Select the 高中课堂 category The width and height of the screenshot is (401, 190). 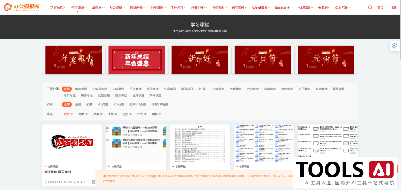(x=155, y=95)
